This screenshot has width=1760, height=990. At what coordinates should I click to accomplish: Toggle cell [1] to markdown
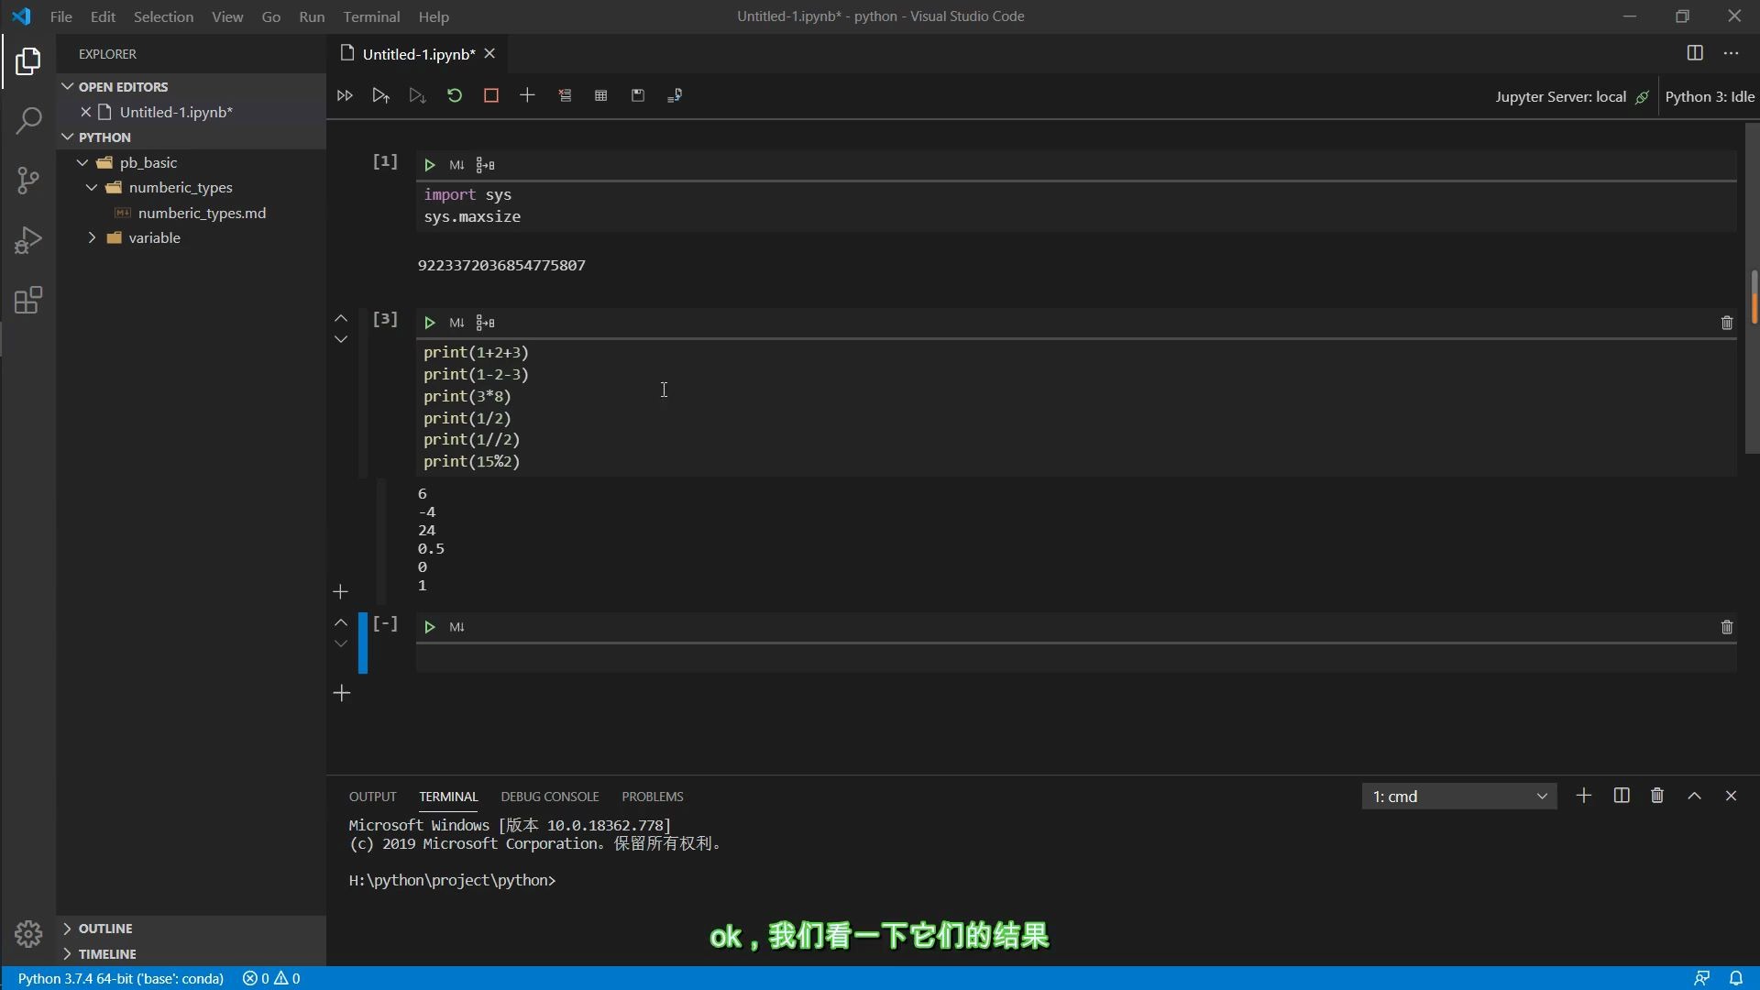[457, 165]
